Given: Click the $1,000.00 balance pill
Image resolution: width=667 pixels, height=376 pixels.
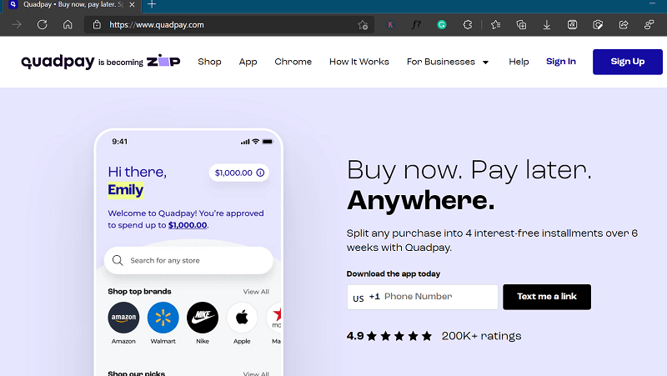Looking at the screenshot, I should (x=239, y=173).
